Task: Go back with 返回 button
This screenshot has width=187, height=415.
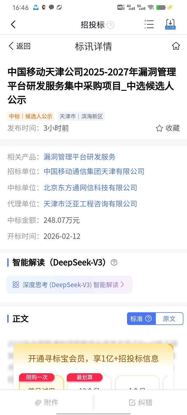Action: [x=20, y=46]
